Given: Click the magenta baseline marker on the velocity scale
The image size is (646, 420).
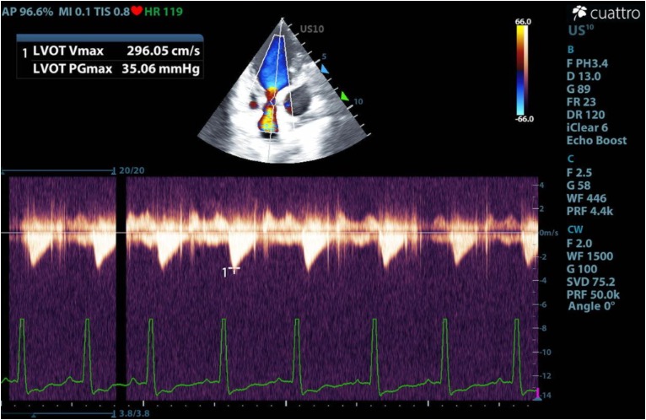Looking at the screenshot, I should (x=537, y=392).
